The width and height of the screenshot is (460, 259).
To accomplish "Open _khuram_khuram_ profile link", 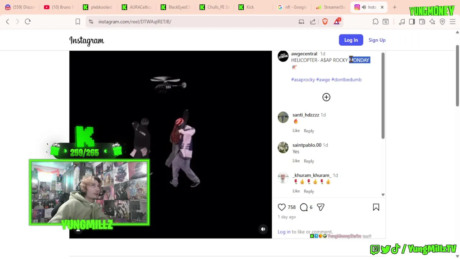I will coord(312,175).
